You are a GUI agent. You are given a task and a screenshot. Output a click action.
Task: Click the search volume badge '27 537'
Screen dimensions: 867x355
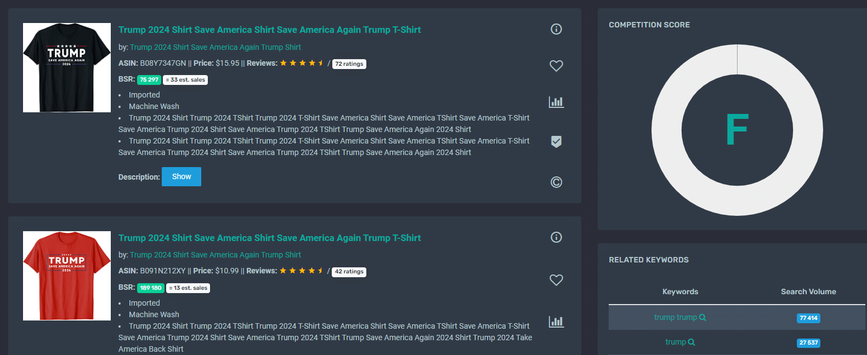click(x=808, y=343)
